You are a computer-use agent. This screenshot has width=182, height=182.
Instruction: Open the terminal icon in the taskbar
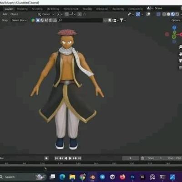162,177
